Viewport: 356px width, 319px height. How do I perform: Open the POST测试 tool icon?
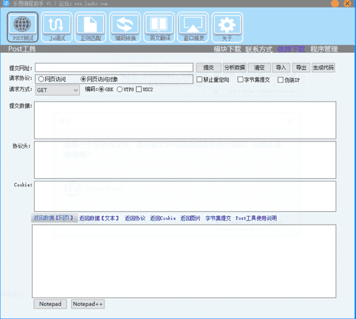point(23,27)
